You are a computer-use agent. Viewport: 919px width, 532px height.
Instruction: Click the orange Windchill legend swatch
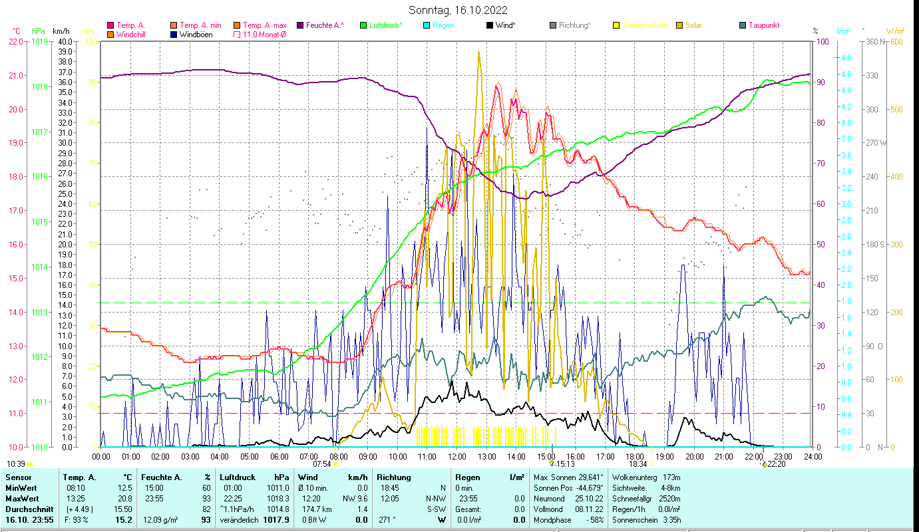(110, 34)
